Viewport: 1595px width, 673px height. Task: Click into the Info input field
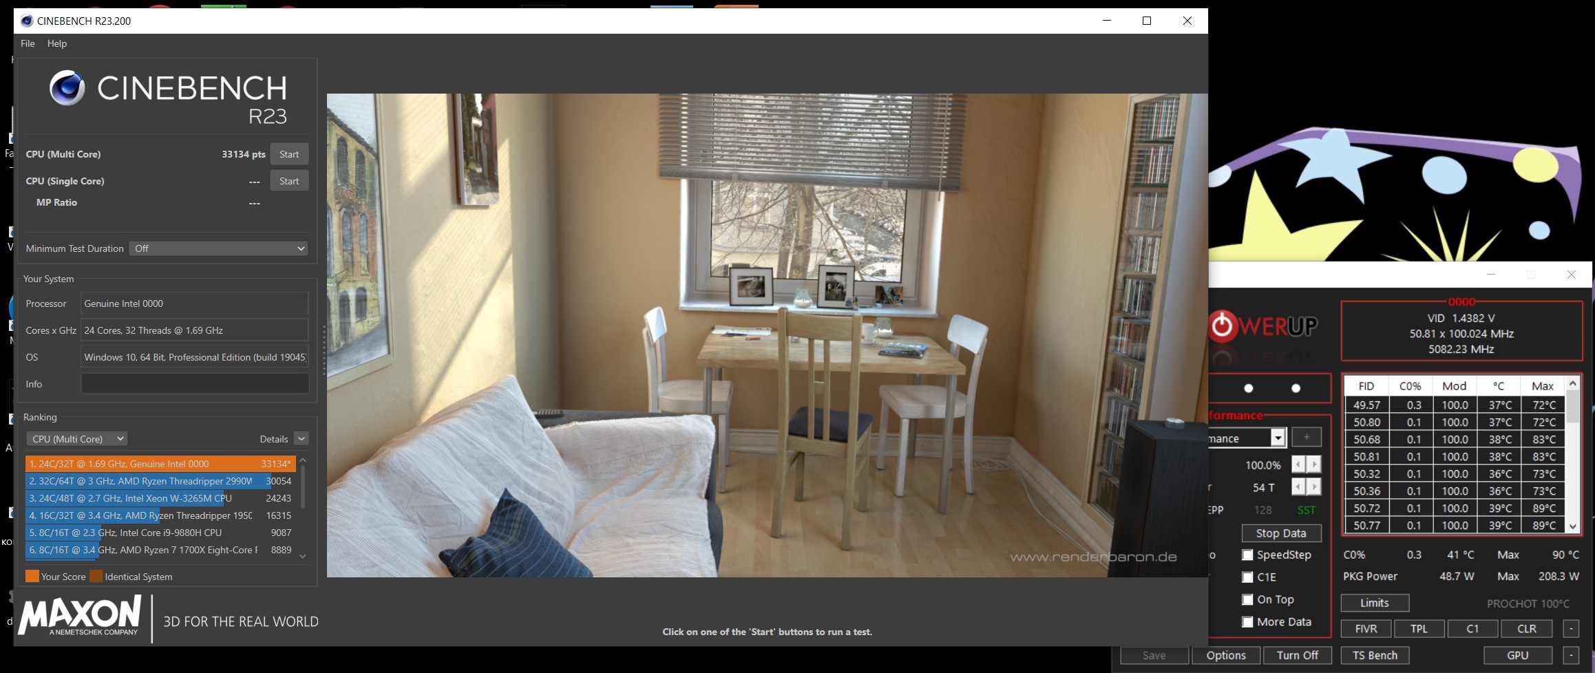[195, 384]
